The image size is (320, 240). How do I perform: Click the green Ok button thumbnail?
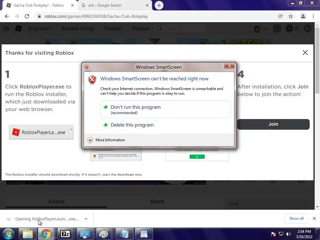coord(197,157)
